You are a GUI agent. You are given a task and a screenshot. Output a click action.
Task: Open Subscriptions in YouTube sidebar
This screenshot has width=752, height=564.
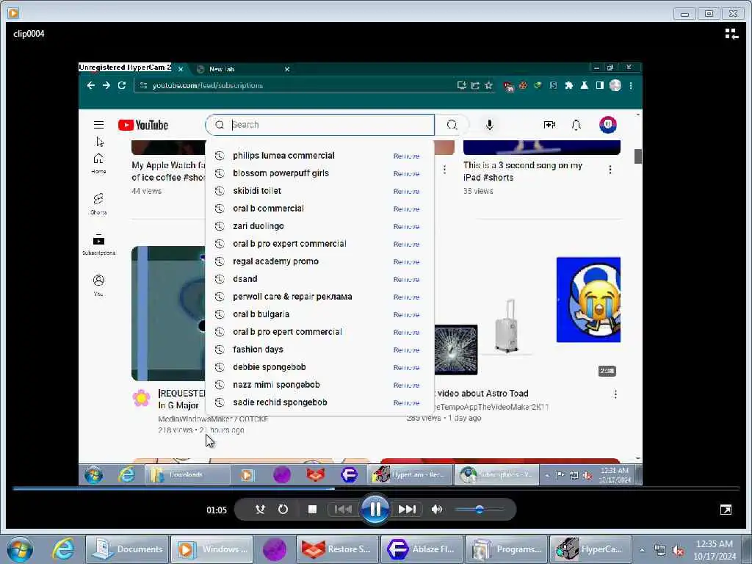tap(99, 245)
